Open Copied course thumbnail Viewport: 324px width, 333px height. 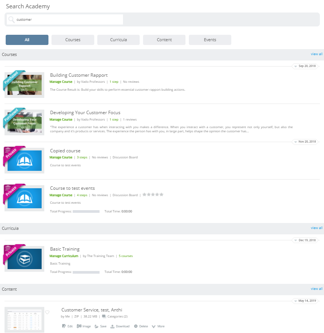25,160
